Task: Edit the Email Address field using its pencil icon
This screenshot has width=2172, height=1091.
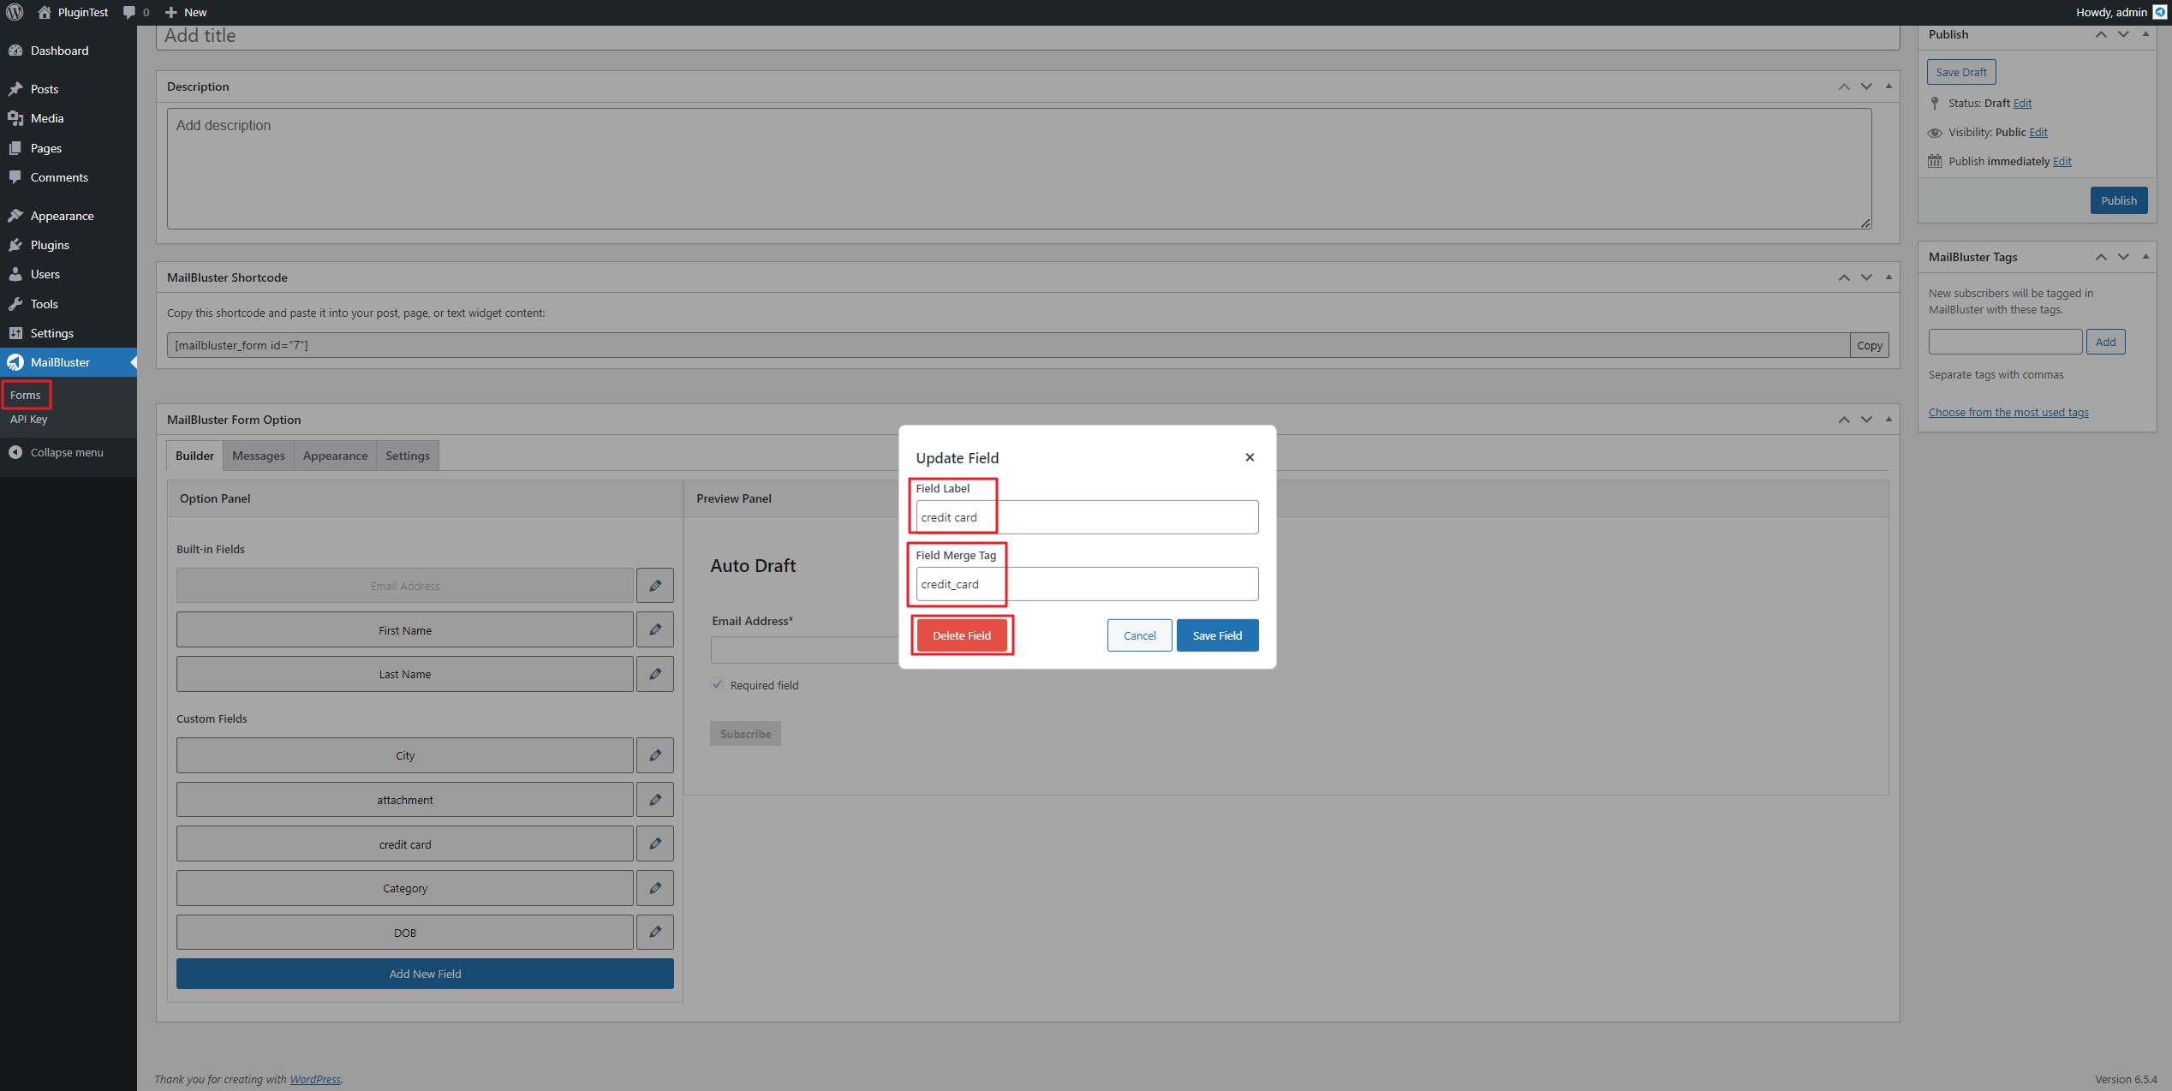Action: click(x=654, y=585)
